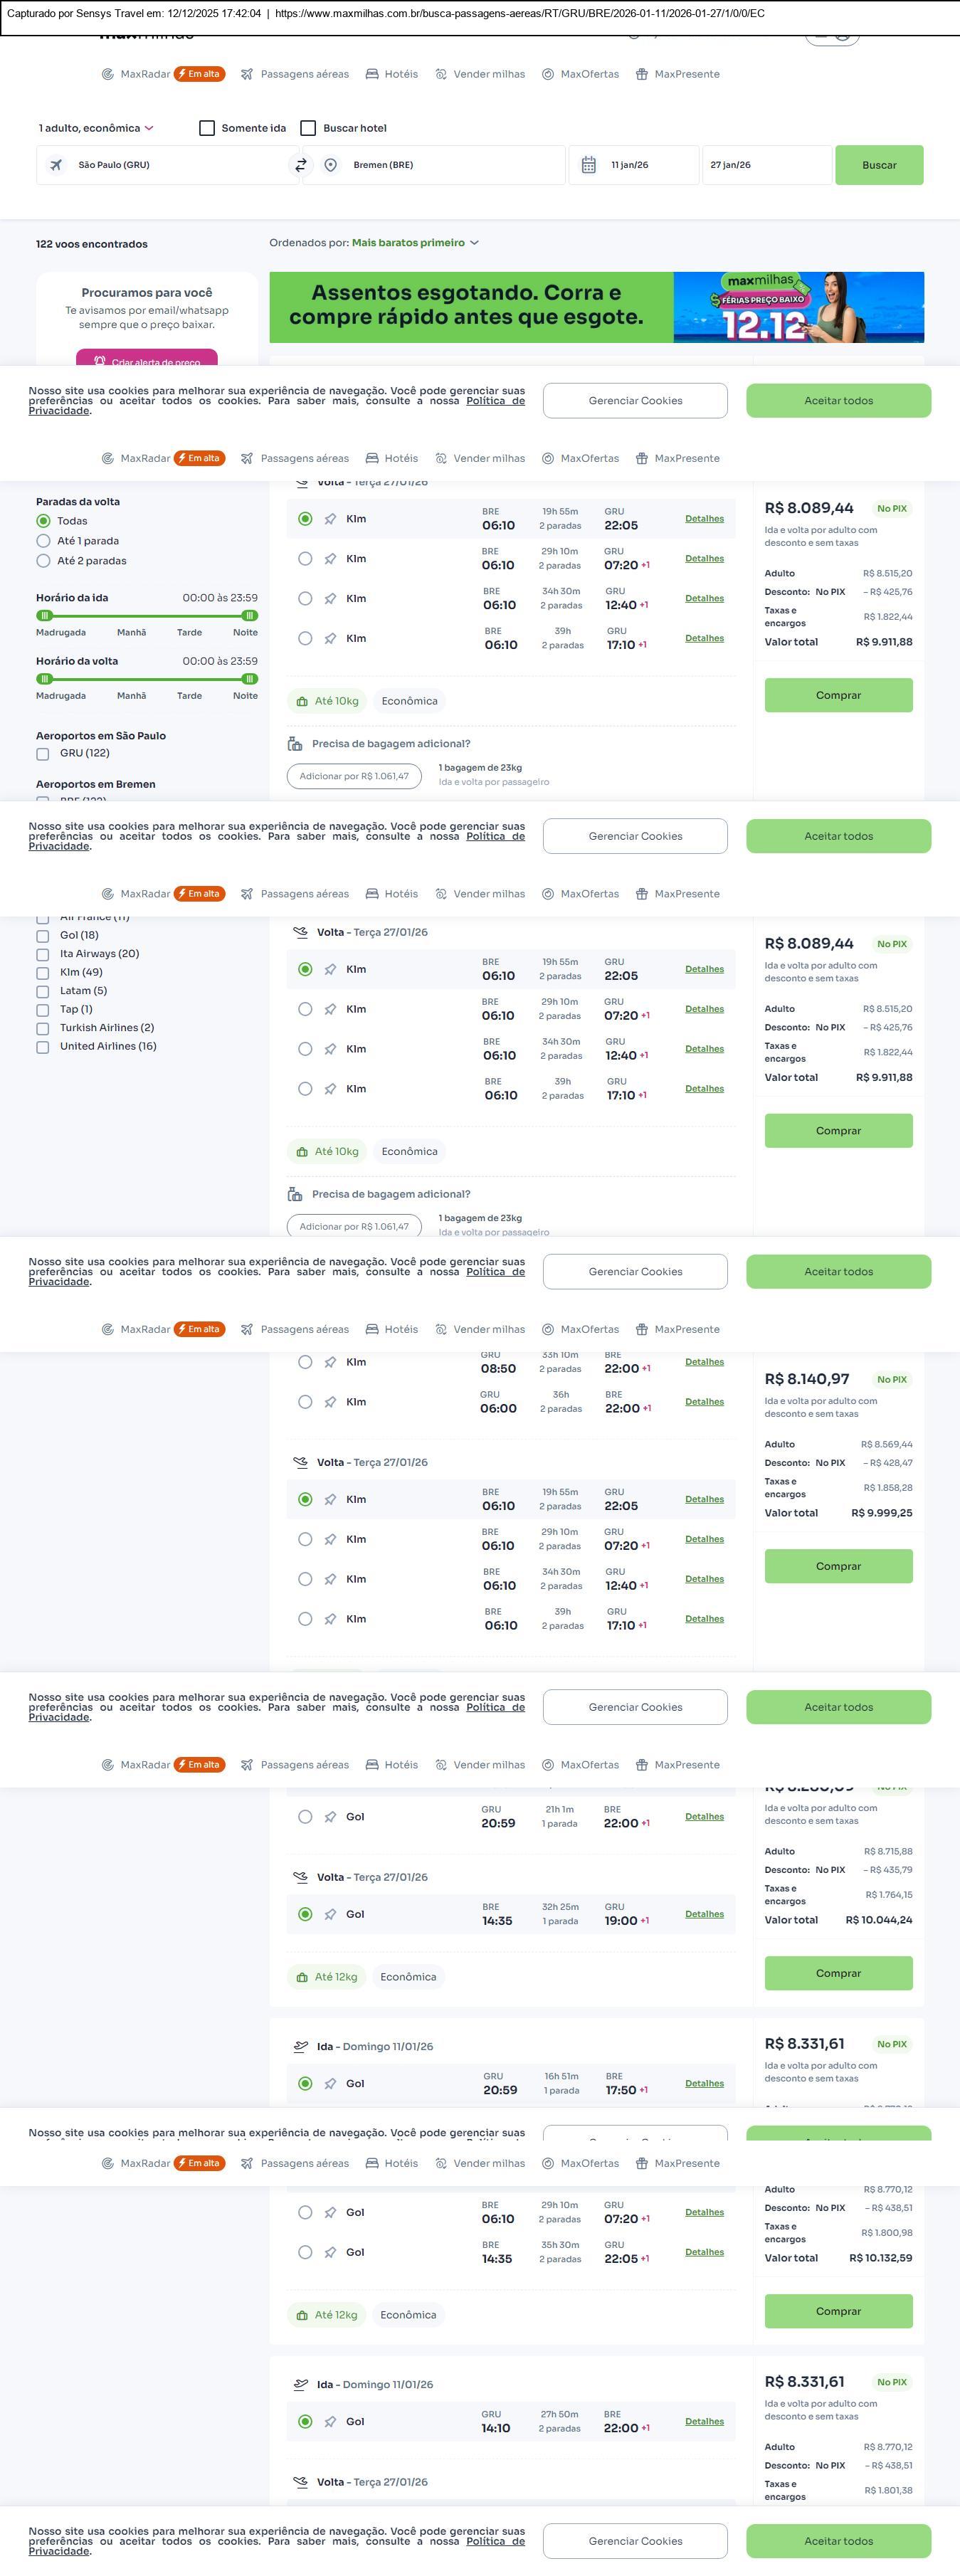Click the gift icon next to MaxPresente
This screenshot has height=2576, width=960.
642,74
